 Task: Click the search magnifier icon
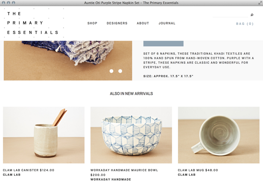252,15
